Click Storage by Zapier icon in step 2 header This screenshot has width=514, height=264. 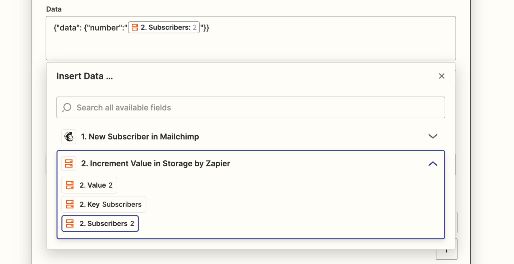pyautogui.click(x=69, y=163)
